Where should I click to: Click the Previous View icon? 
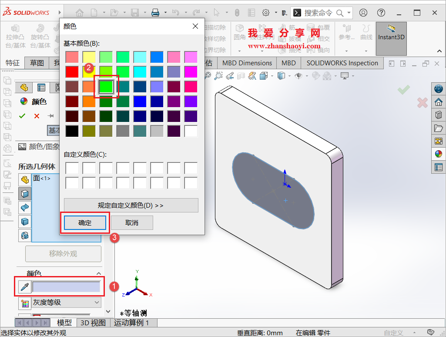(x=230, y=75)
